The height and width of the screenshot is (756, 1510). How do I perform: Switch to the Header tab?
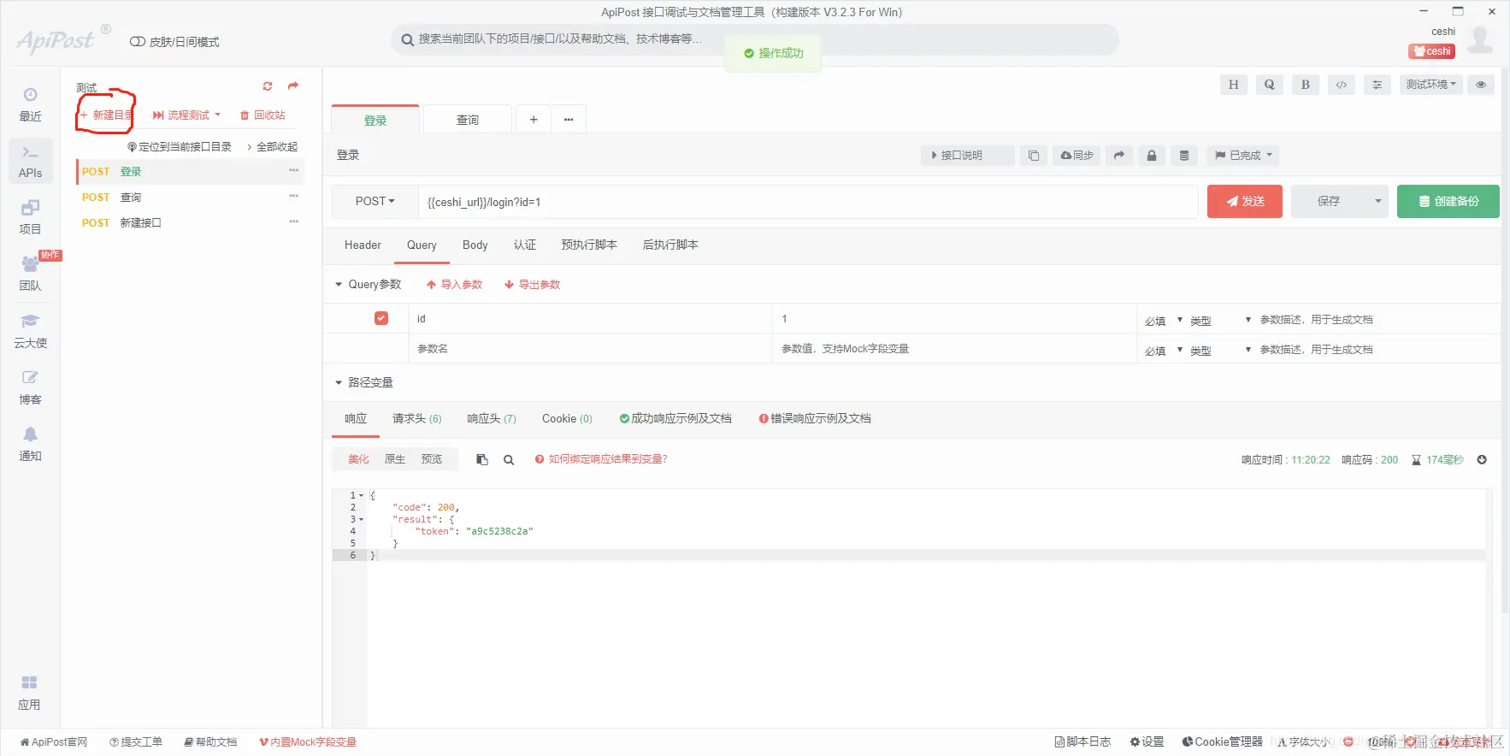[363, 245]
